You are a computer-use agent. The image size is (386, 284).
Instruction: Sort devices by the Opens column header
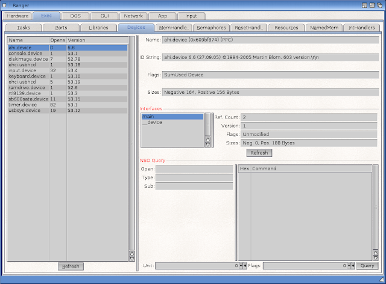click(57, 40)
